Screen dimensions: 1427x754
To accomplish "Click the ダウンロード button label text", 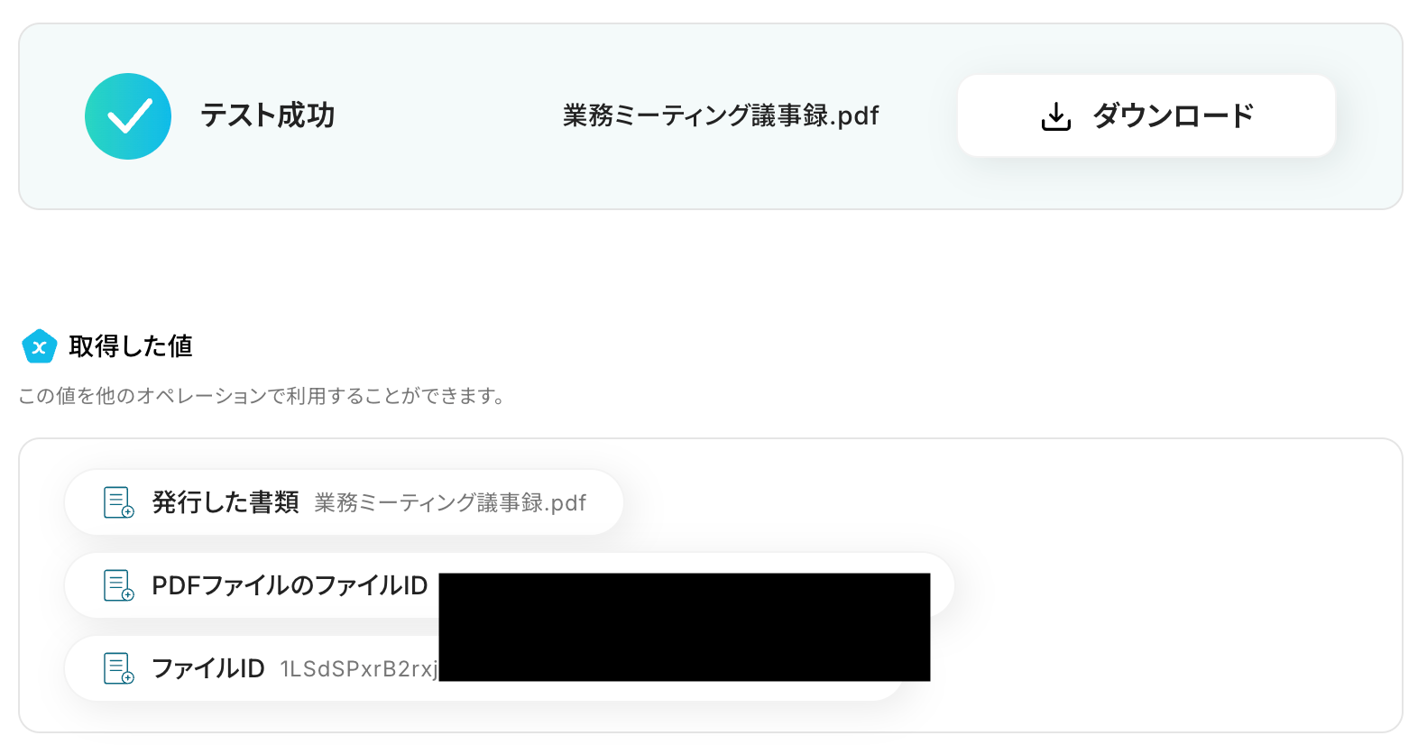I will [1173, 115].
